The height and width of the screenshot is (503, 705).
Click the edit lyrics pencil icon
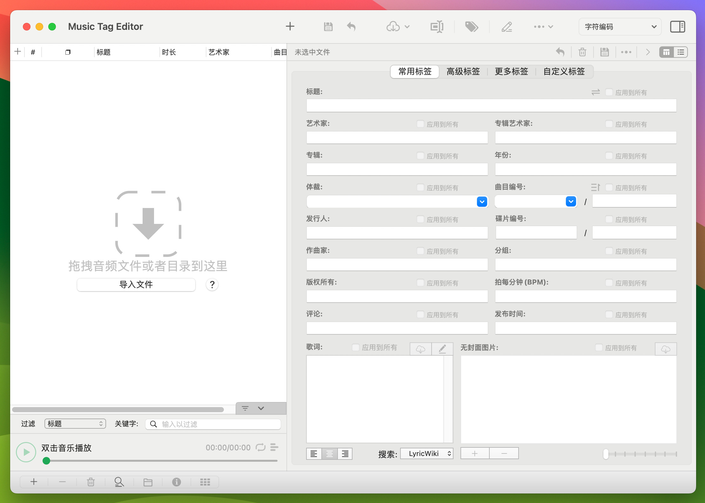(x=442, y=349)
